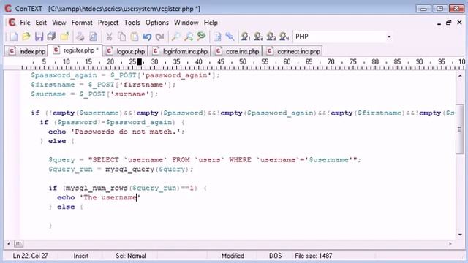Open the Edit menu

click(x=41, y=23)
